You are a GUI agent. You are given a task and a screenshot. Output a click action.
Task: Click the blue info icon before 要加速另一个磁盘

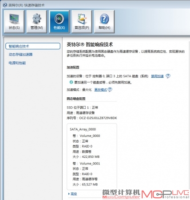tap(71, 82)
